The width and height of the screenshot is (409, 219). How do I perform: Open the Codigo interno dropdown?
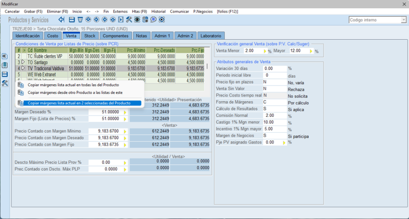[x=403, y=20]
